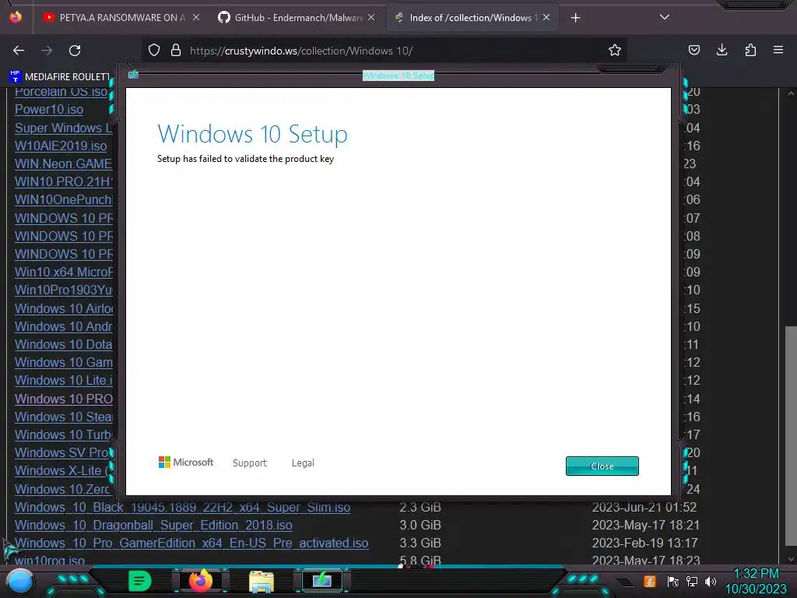Viewport: 797px width, 598px height.
Task: Open the Windows_10_Black Super_Slim.iso link
Action: click(x=182, y=507)
